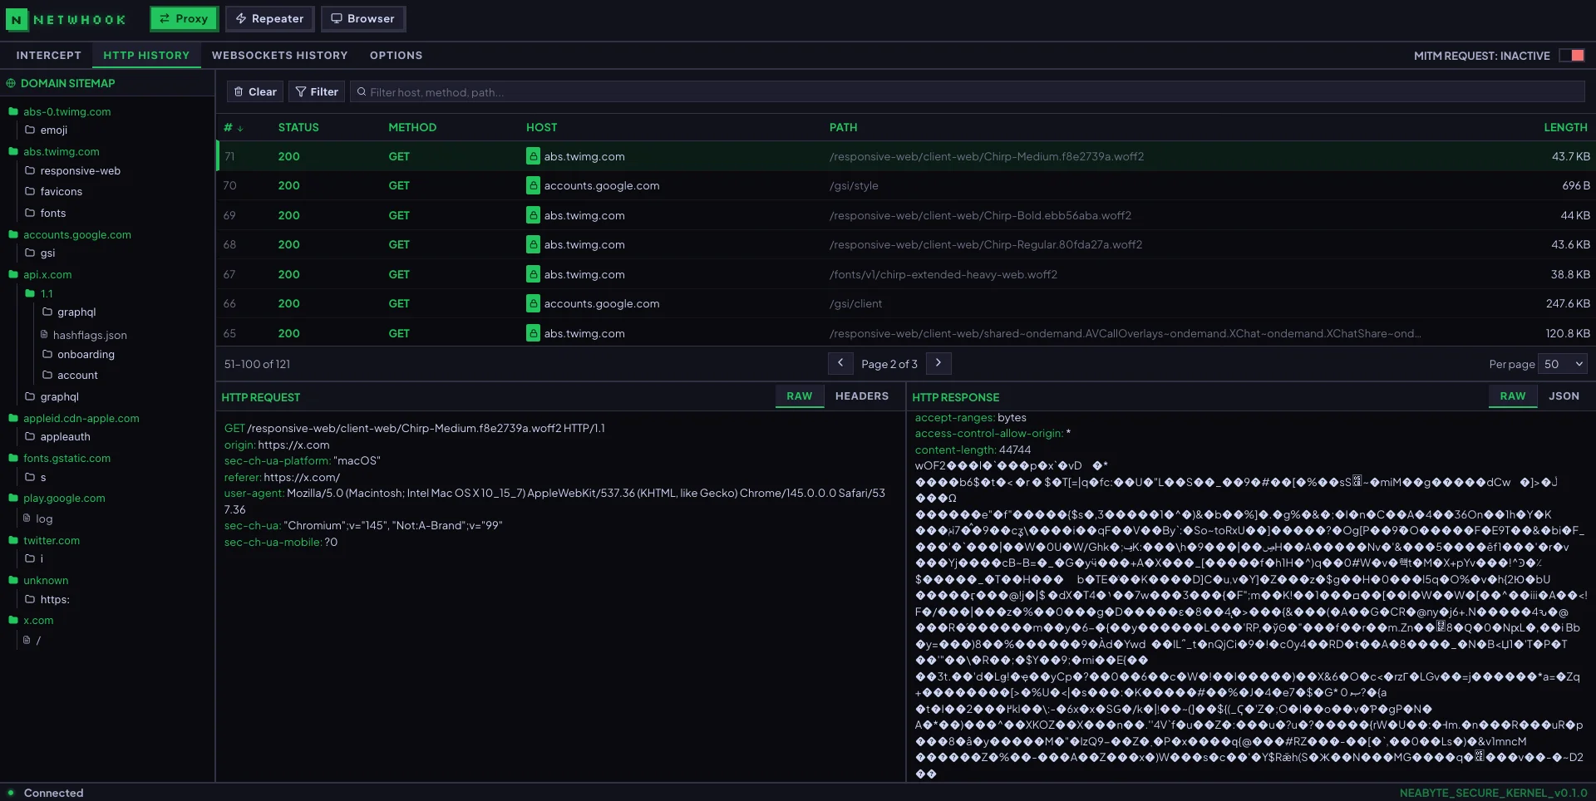Click the lock icon on request 68
The width and height of the screenshot is (1596, 801).
(533, 244)
